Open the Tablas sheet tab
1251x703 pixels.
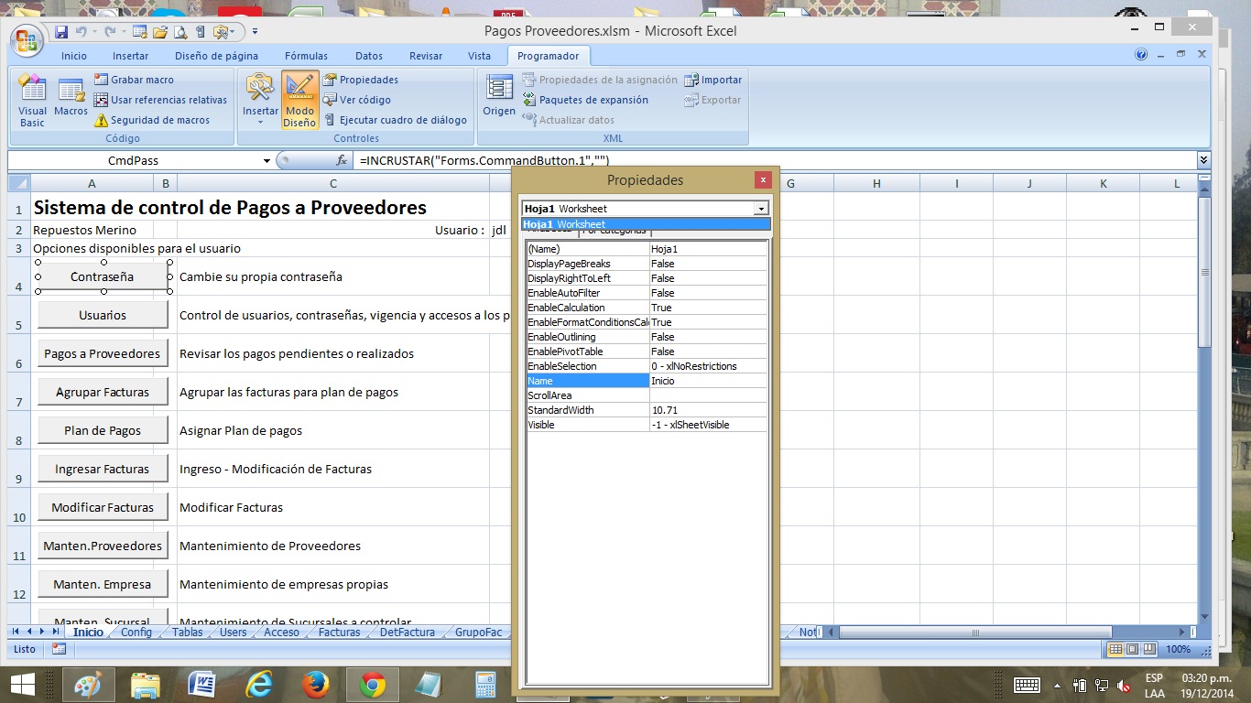pos(188,633)
